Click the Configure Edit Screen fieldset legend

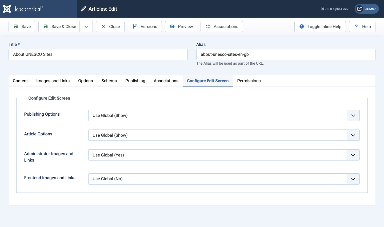(49, 98)
